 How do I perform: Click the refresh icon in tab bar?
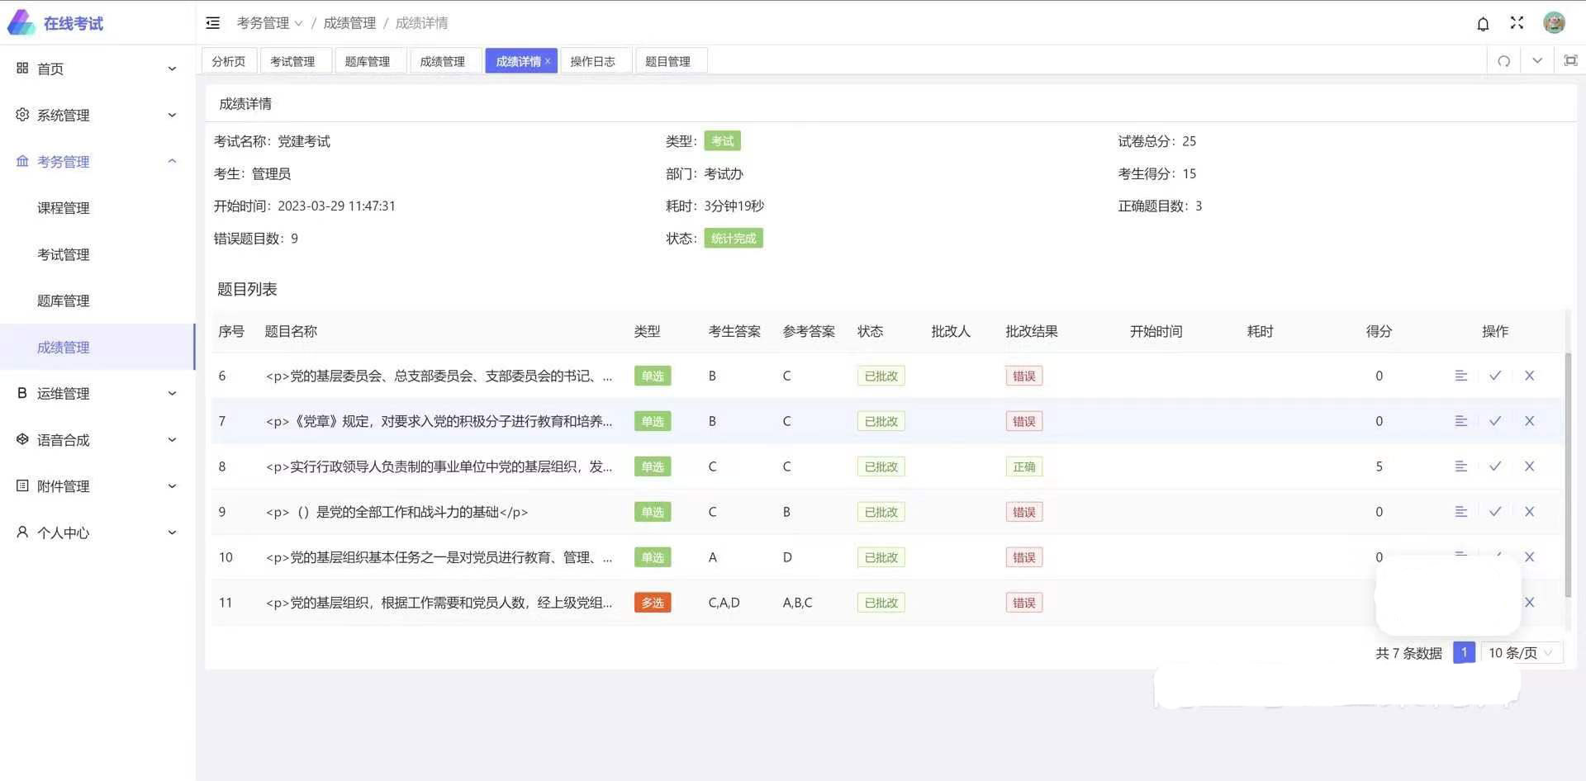(x=1503, y=61)
